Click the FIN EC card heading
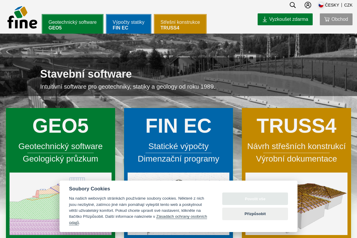This screenshot has width=357, height=238. pos(178,126)
